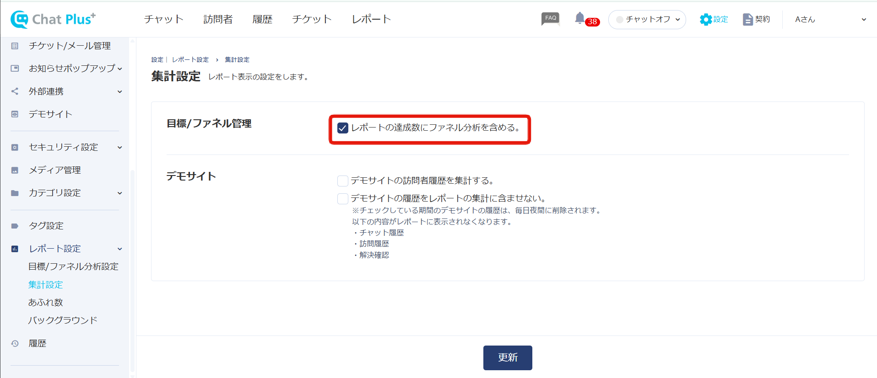Enable demo site visitor history aggregation checkbox
Viewport: 877px width, 378px height.
(x=343, y=181)
